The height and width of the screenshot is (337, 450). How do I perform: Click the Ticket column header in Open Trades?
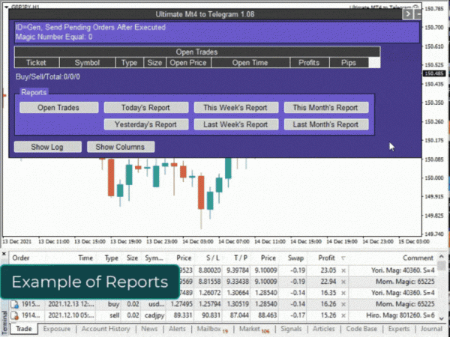tap(37, 63)
